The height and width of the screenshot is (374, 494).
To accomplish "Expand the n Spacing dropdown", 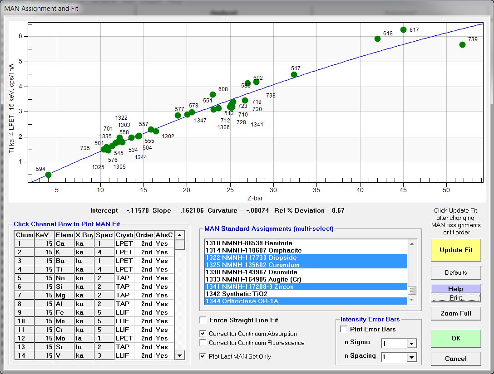I will [411, 358].
